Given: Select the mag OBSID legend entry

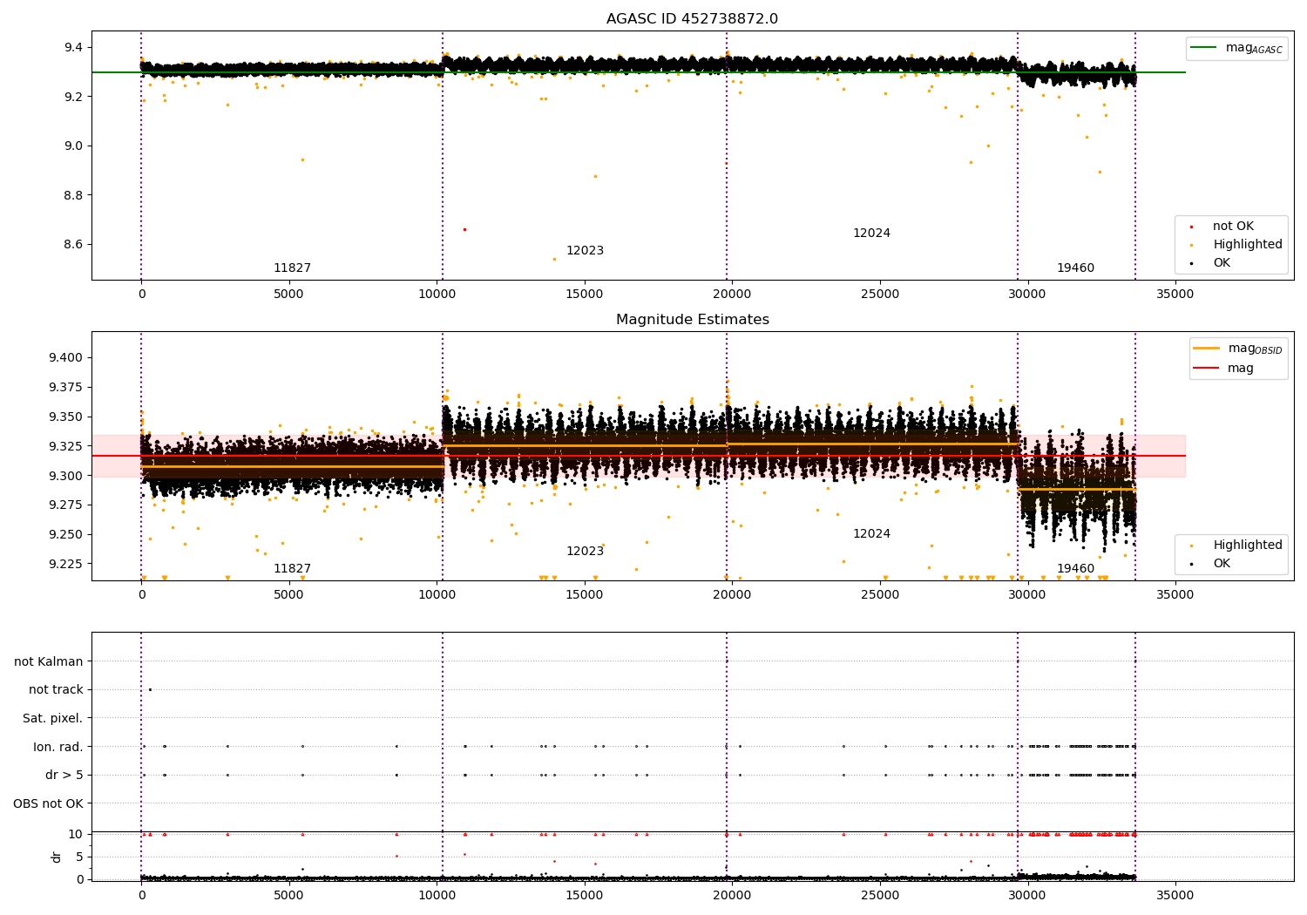Looking at the screenshot, I should coord(1238,349).
